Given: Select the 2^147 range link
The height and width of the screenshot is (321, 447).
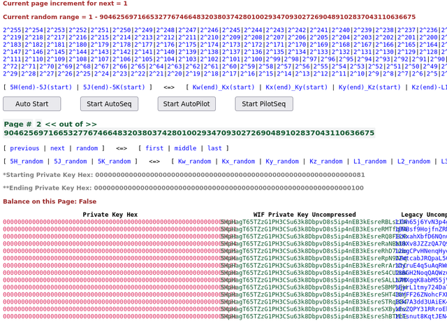Looking at the screenshot, I should (12, 52).
